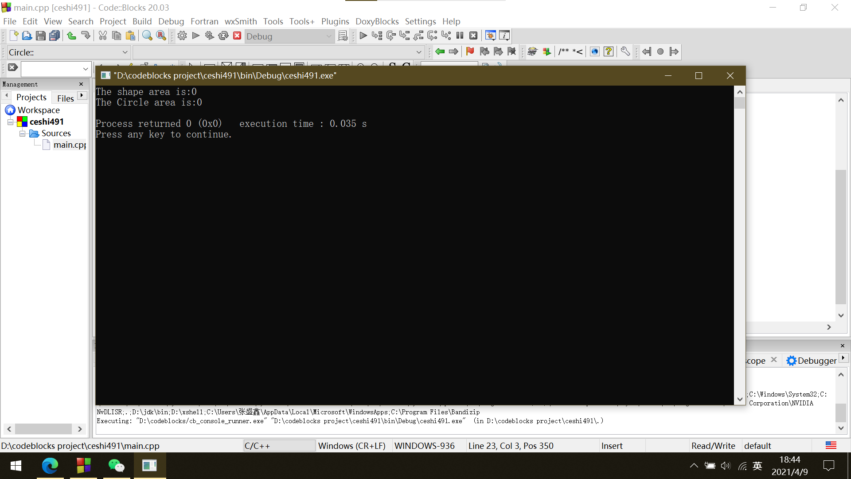Expand the Circle:: scope combo box
This screenshot has height=479, width=851.
coord(125,52)
